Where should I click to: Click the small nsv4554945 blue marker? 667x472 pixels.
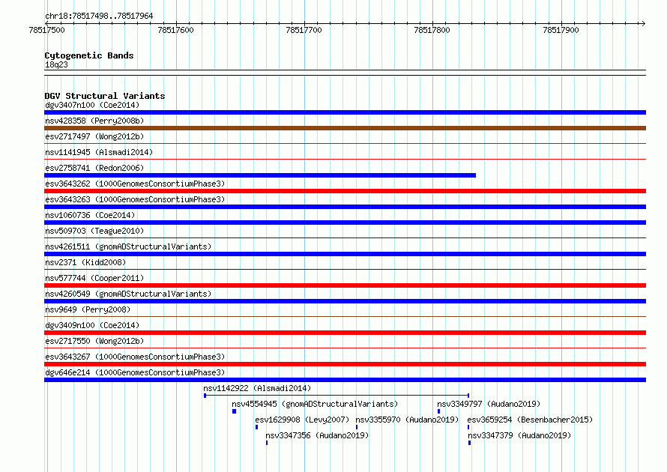pos(234,411)
